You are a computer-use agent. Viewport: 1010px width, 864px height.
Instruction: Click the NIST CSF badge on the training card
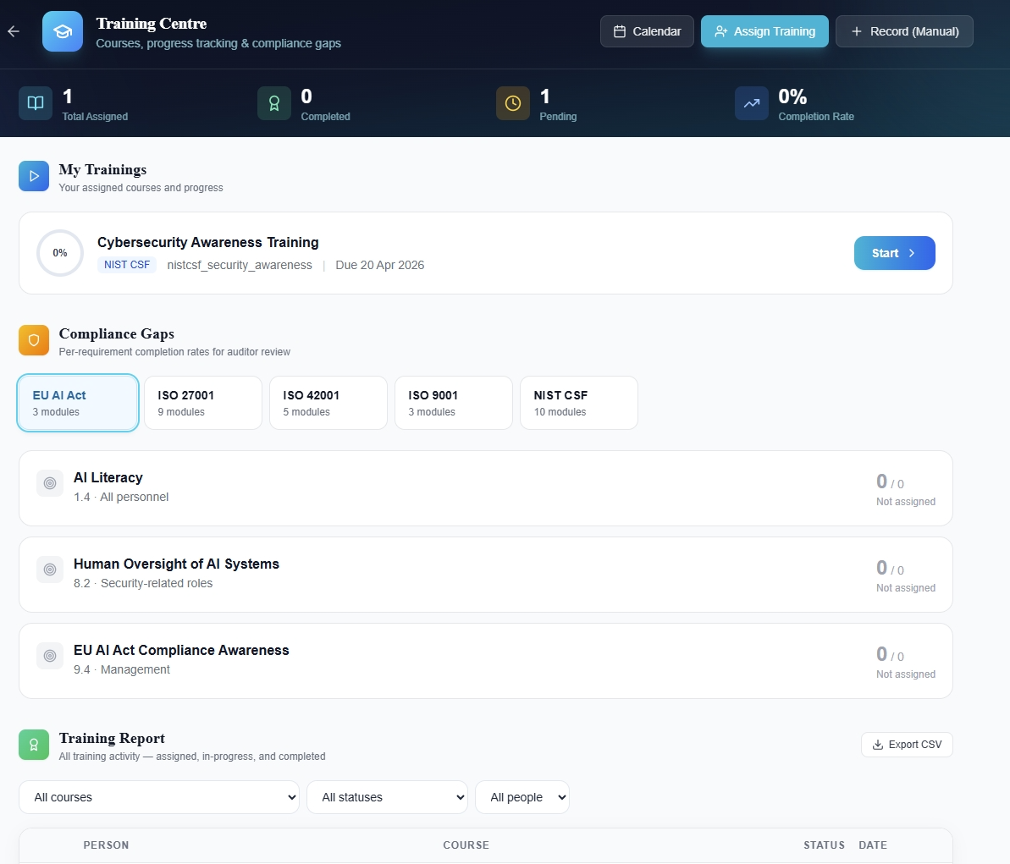pos(127,264)
